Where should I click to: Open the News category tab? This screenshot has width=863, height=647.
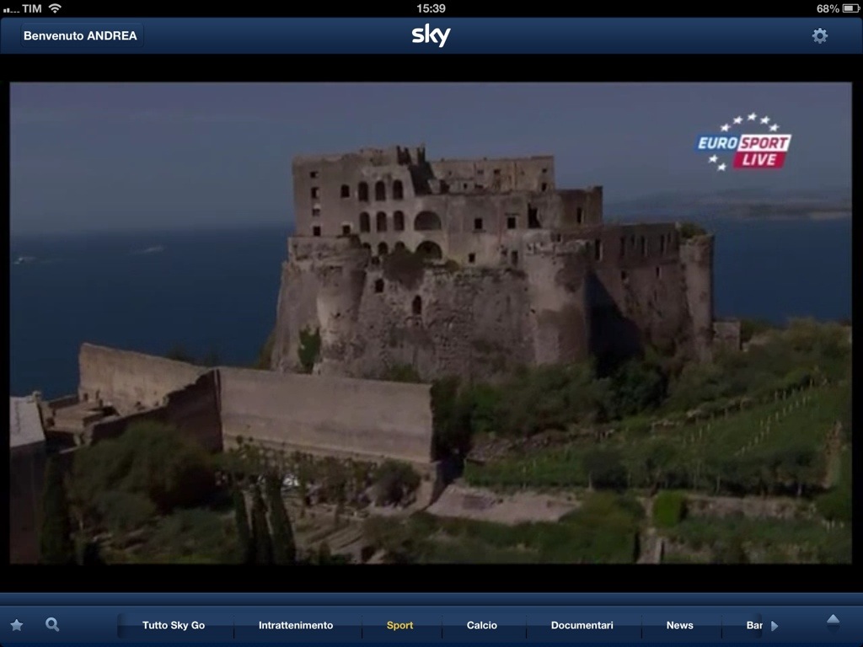679,625
